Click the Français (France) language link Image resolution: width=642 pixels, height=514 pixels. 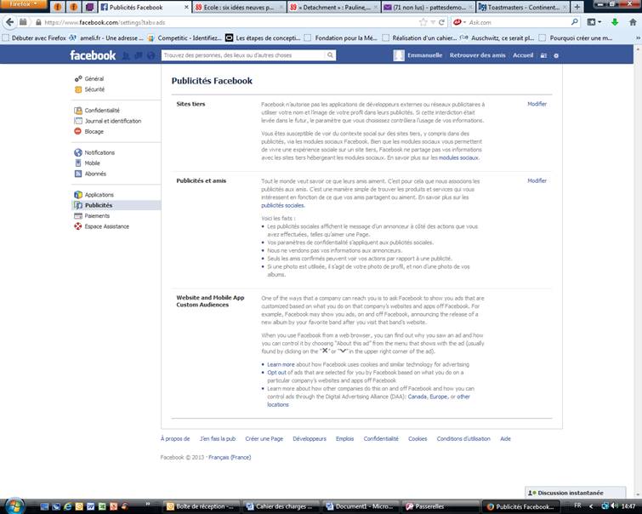click(x=230, y=458)
